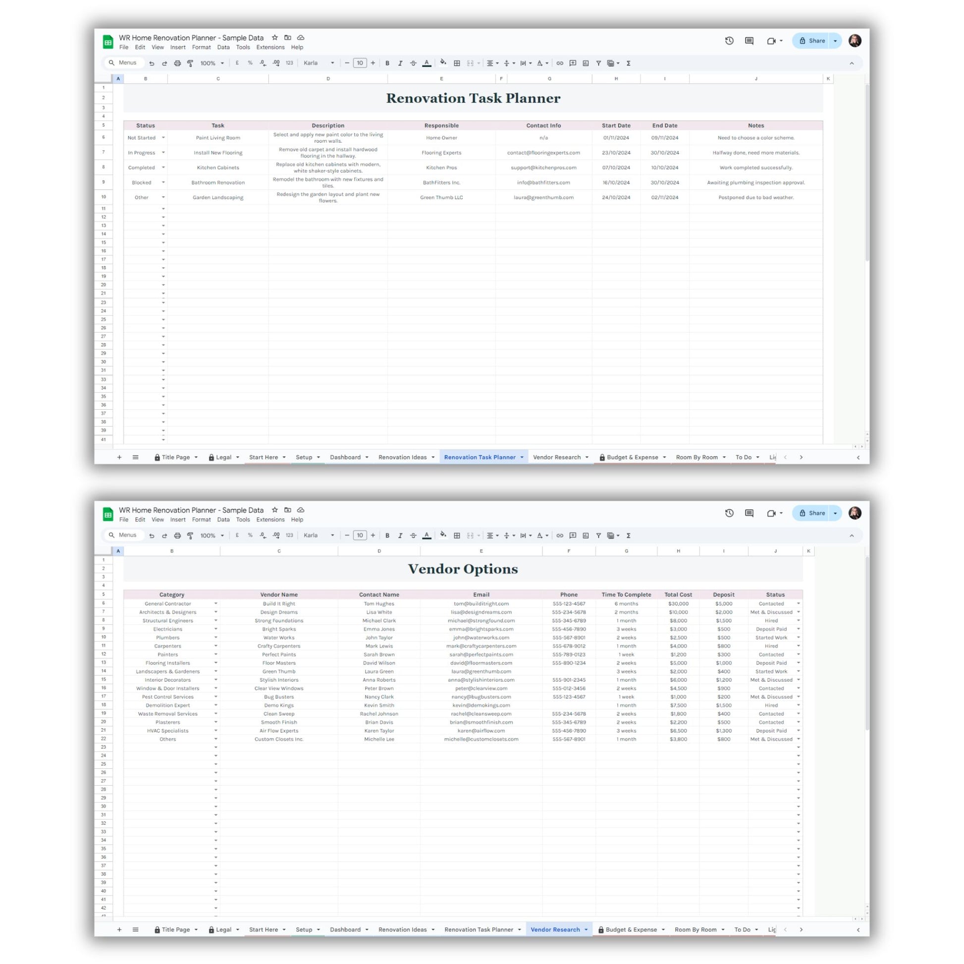Open version history in the Renovation Task Planner window
Image resolution: width=964 pixels, height=964 pixels.
[x=729, y=41]
